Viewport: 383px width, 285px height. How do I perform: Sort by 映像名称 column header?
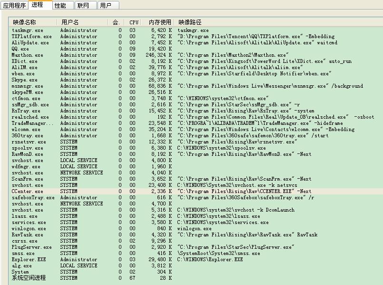[33, 22]
